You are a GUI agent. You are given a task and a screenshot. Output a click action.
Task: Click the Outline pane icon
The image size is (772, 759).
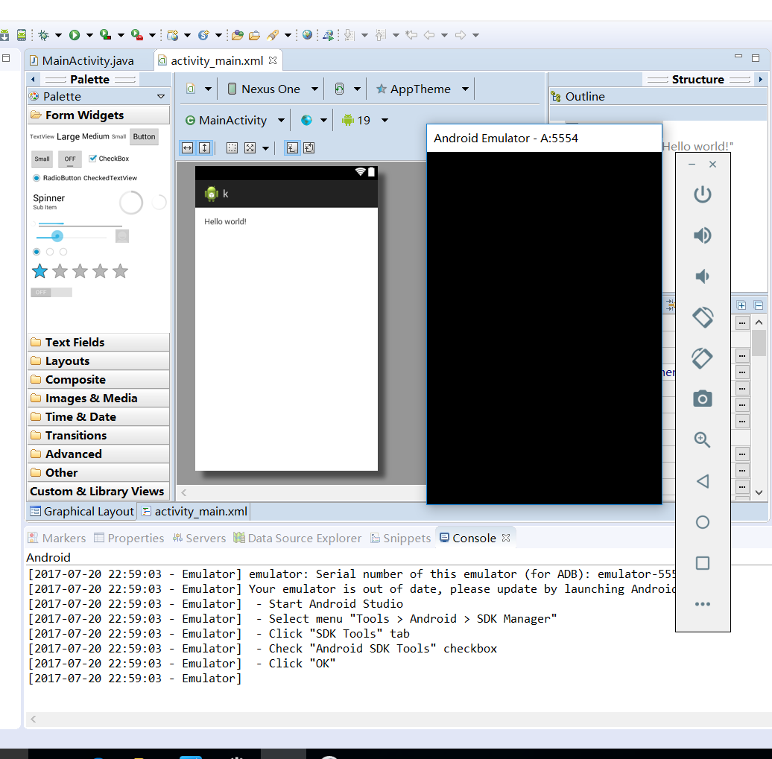click(556, 97)
